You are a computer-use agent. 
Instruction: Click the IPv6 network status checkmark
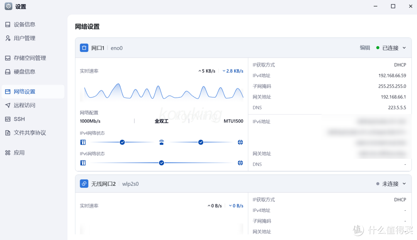point(161,162)
